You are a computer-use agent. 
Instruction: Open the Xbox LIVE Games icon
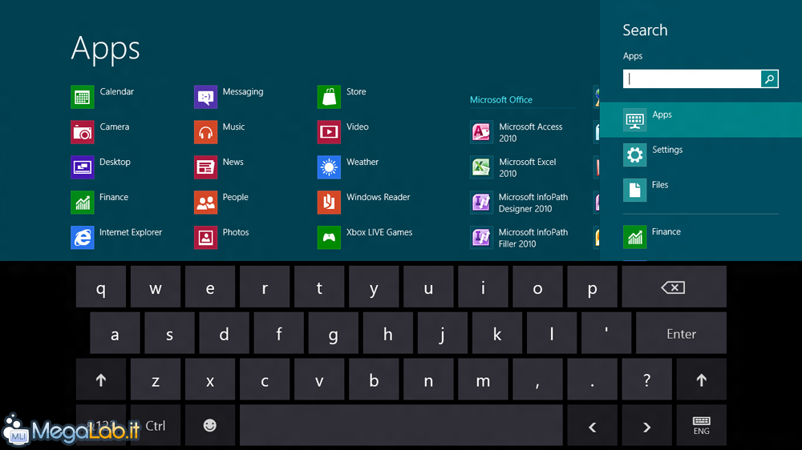pyautogui.click(x=329, y=238)
